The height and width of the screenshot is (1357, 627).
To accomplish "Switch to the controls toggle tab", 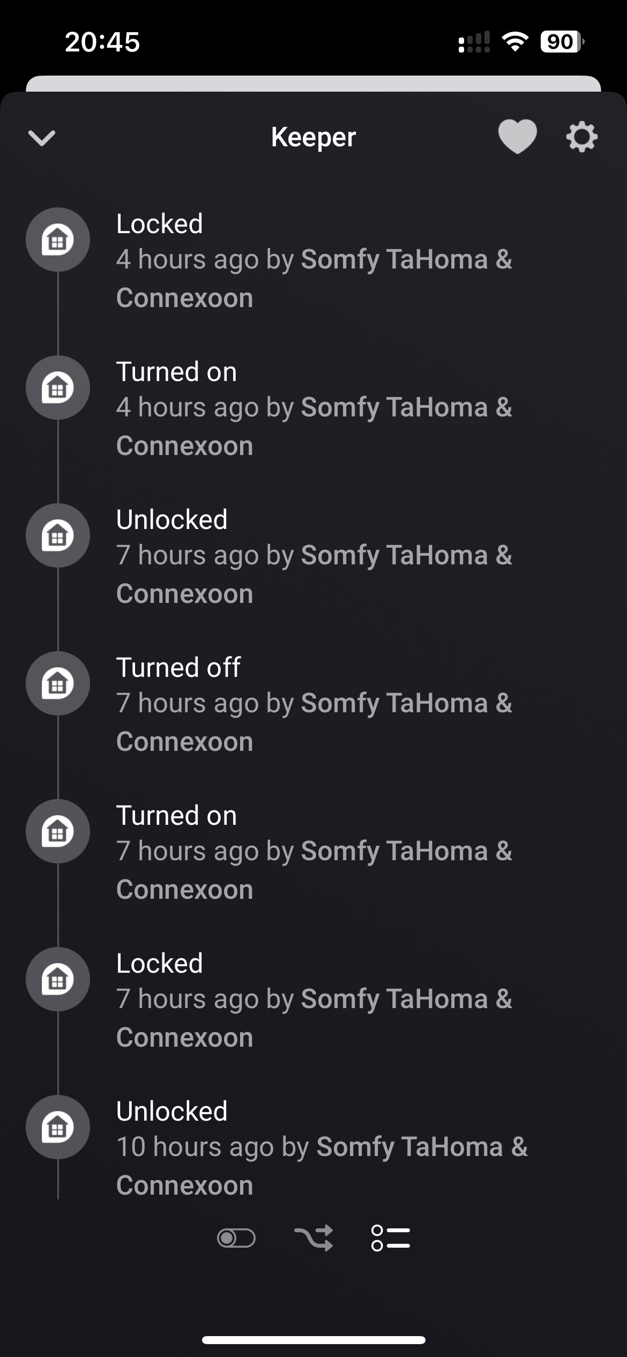I will (x=236, y=1238).
